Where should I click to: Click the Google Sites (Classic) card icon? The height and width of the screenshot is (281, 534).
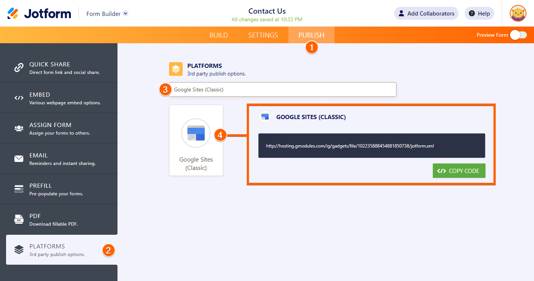[x=196, y=133]
